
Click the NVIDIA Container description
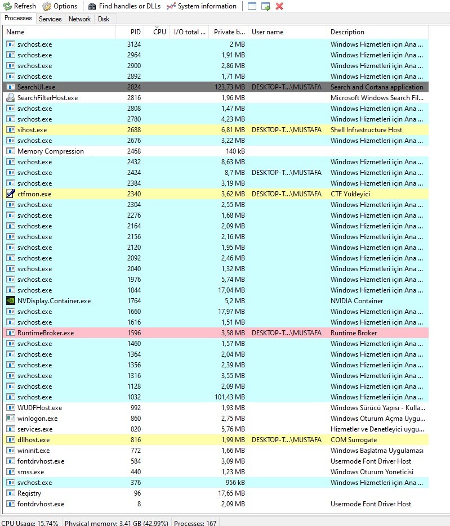coord(357,301)
